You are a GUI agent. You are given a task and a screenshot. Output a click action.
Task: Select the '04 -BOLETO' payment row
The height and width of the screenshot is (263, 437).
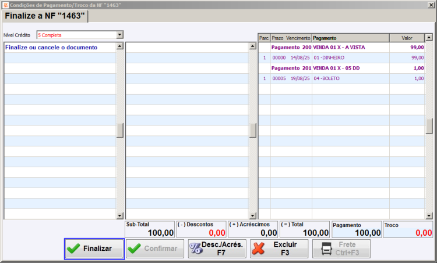[x=341, y=78]
